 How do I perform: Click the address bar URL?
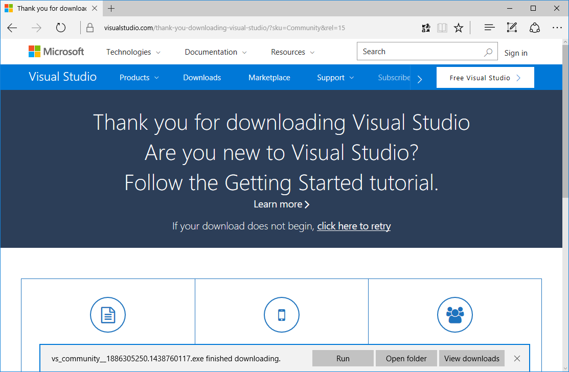tap(224, 28)
